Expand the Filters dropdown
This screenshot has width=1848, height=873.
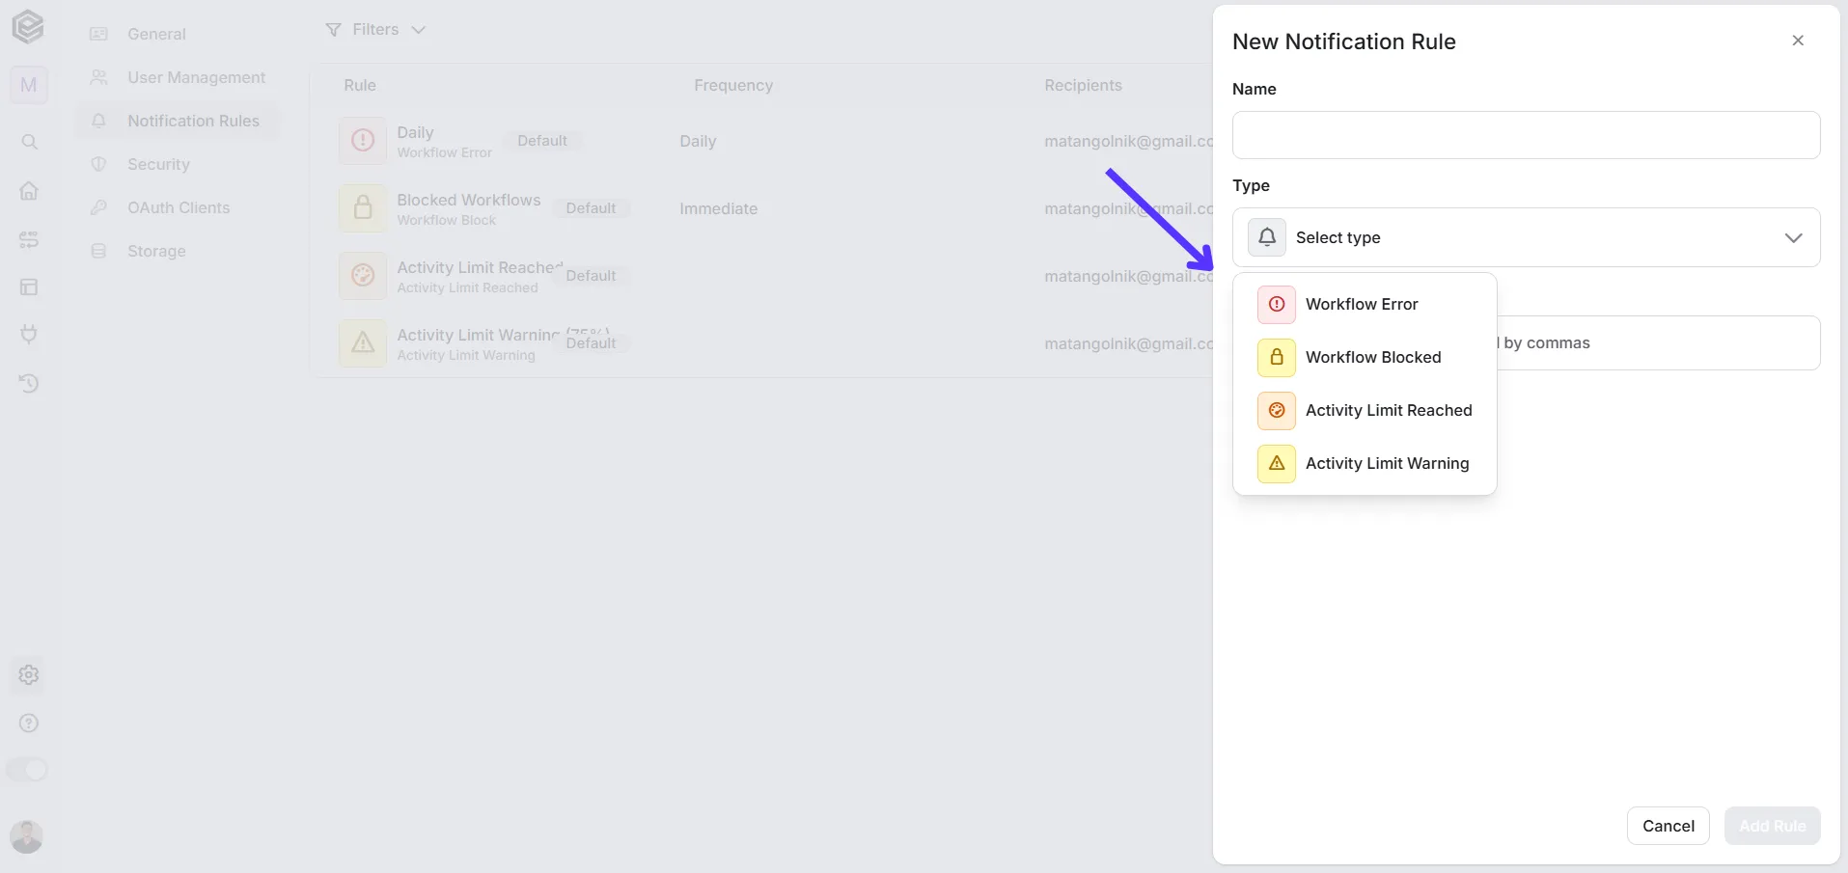[375, 30]
